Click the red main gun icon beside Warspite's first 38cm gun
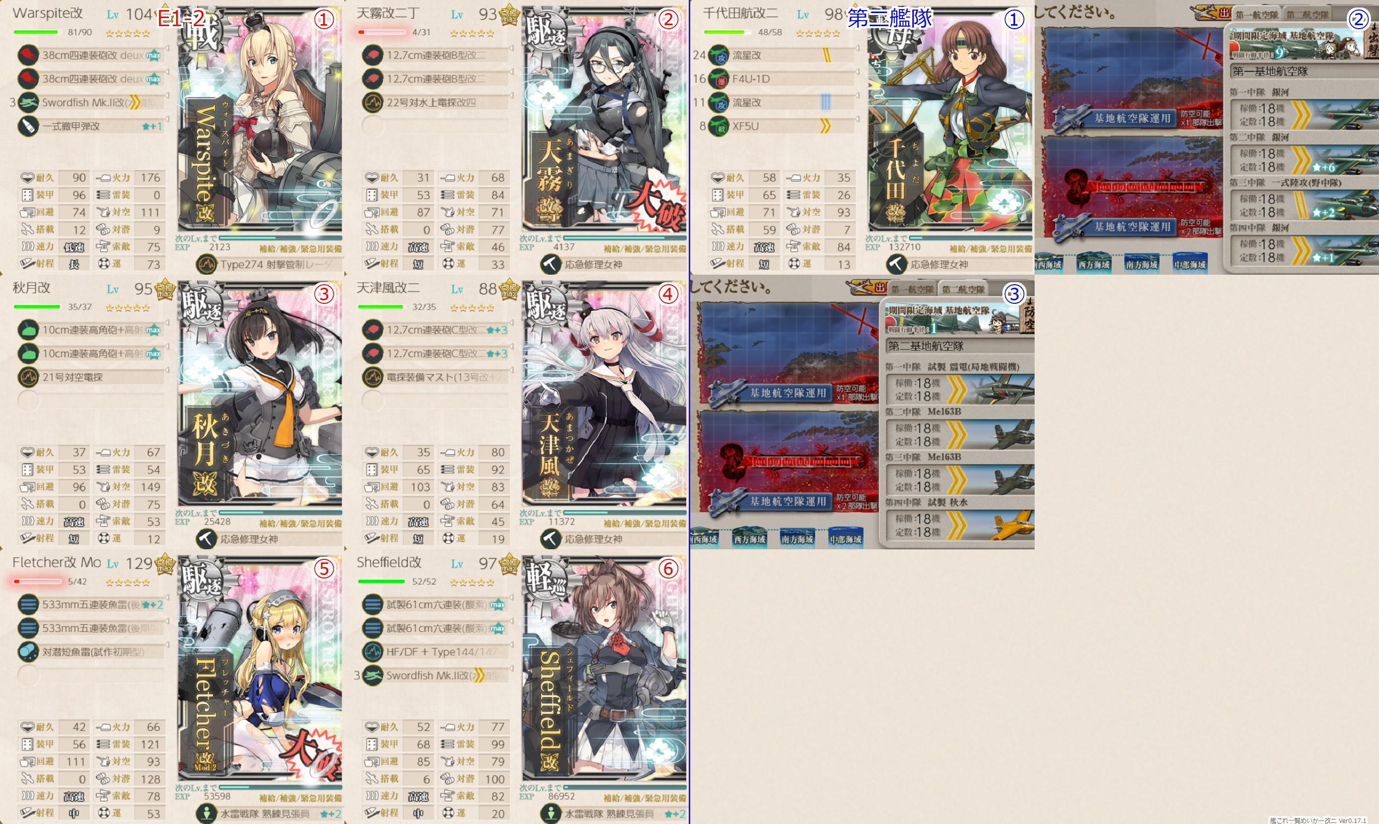Image resolution: width=1379 pixels, height=824 pixels. (28, 55)
